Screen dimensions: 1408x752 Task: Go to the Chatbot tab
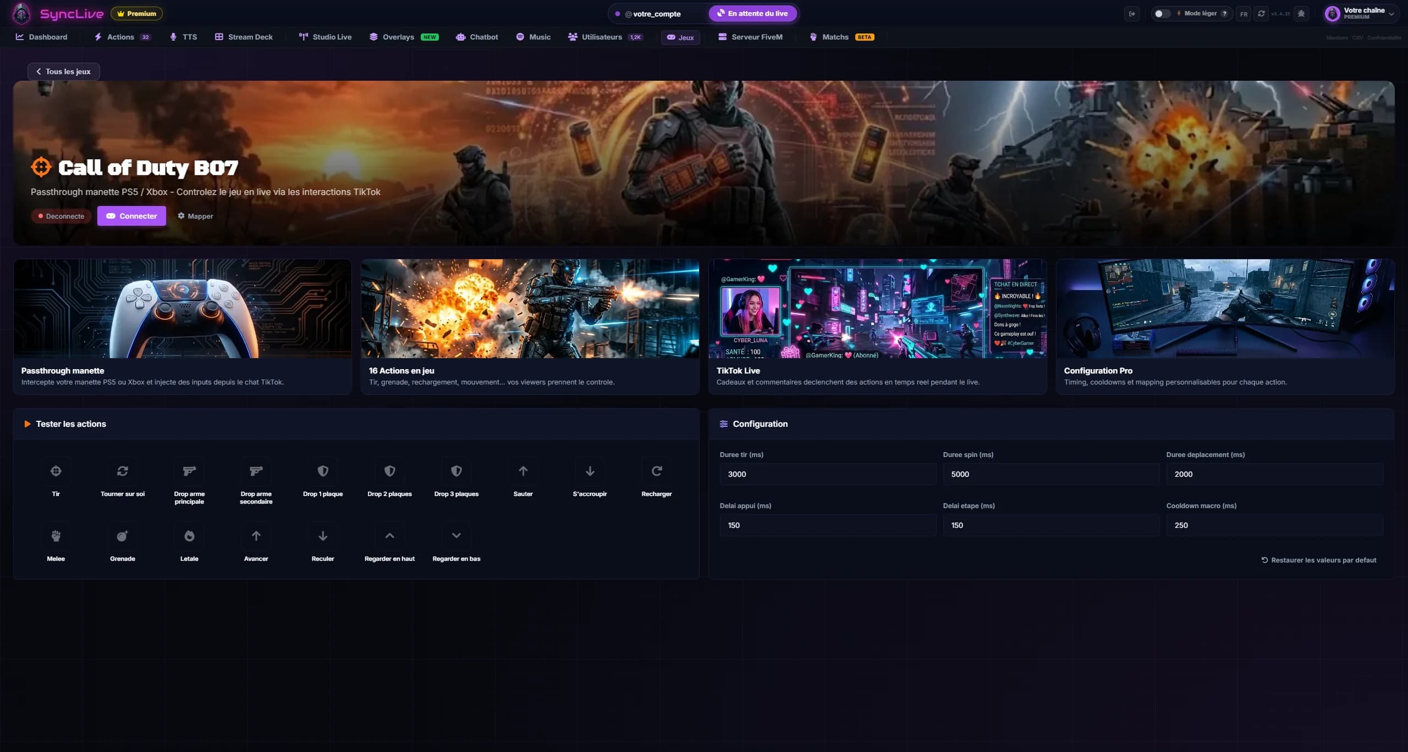click(477, 37)
